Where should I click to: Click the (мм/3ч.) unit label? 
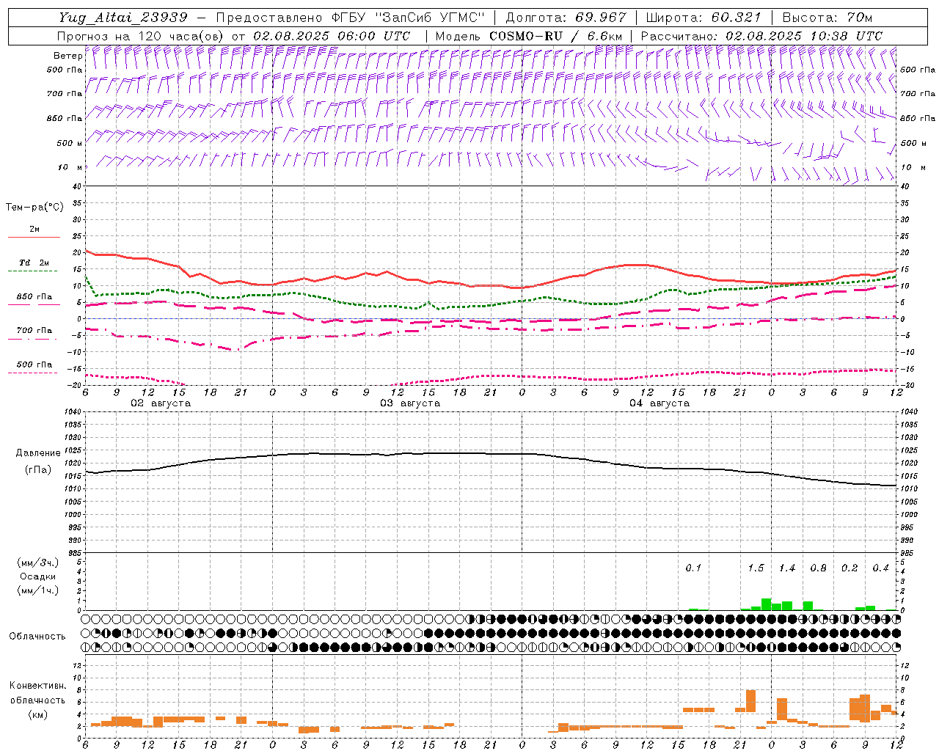click(37, 563)
